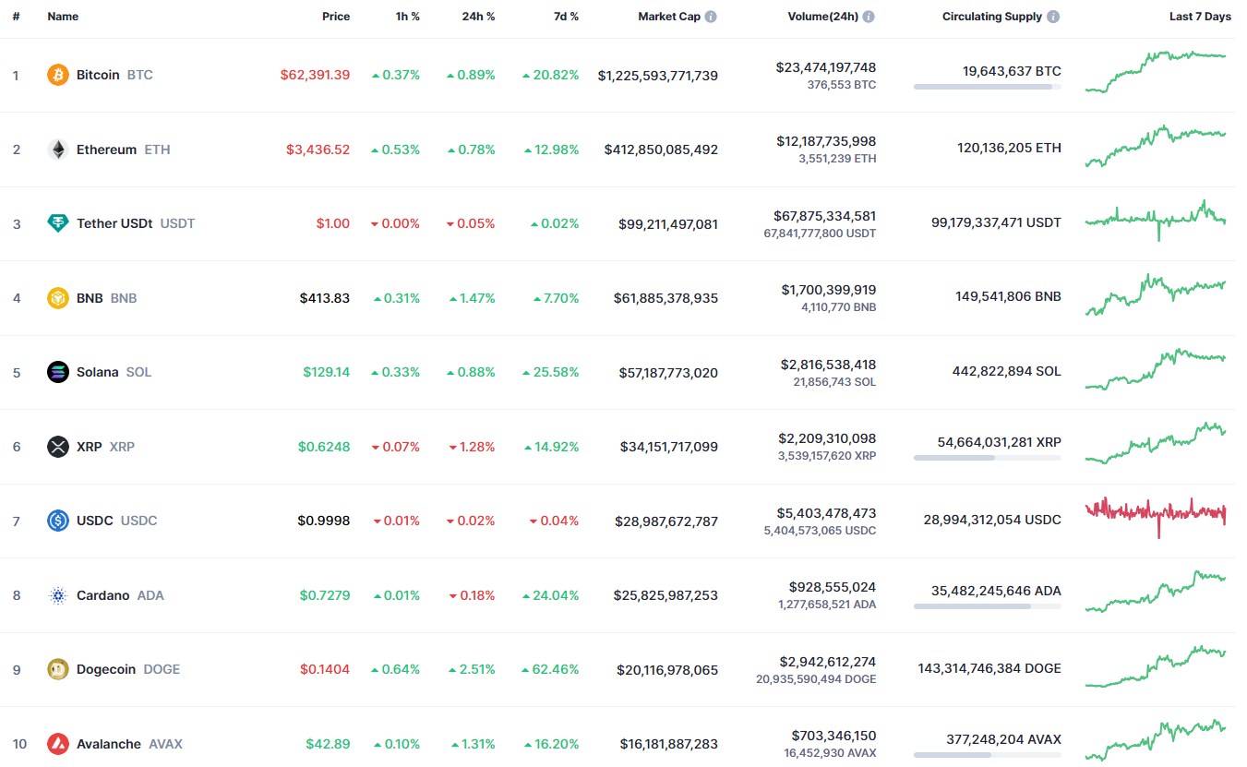Sort by the 24h % column header
The width and height of the screenshot is (1247, 767).
478,17
